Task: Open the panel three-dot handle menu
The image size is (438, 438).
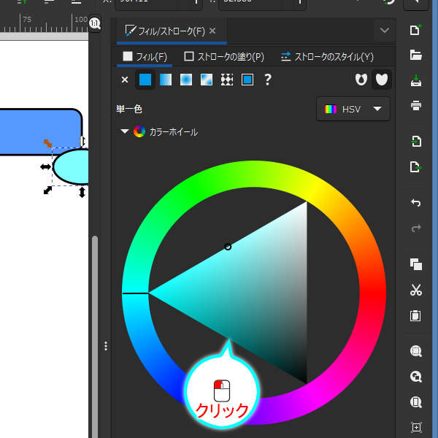Action: [x=106, y=346]
